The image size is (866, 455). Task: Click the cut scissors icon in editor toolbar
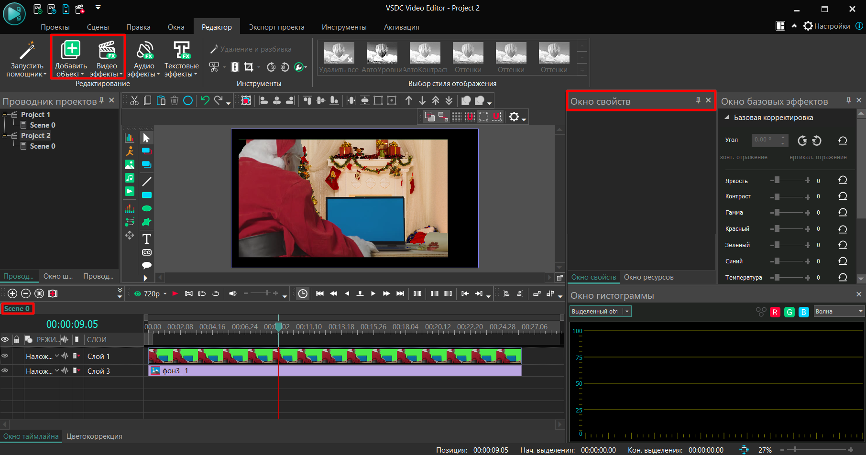click(134, 100)
